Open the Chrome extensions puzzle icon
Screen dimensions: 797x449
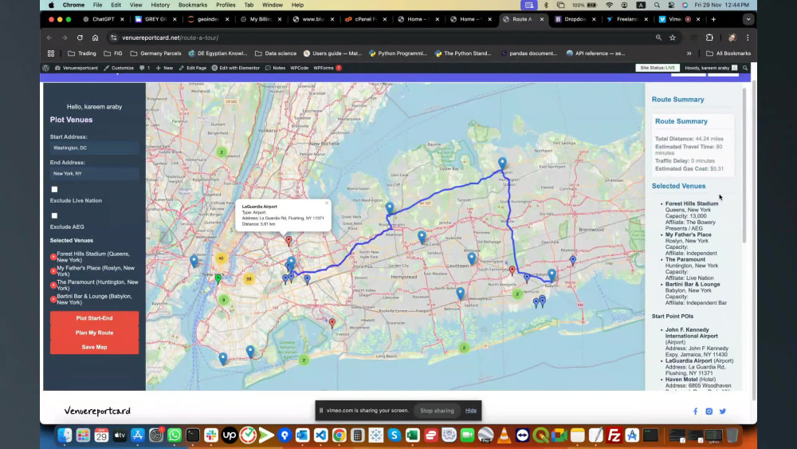[709, 37]
